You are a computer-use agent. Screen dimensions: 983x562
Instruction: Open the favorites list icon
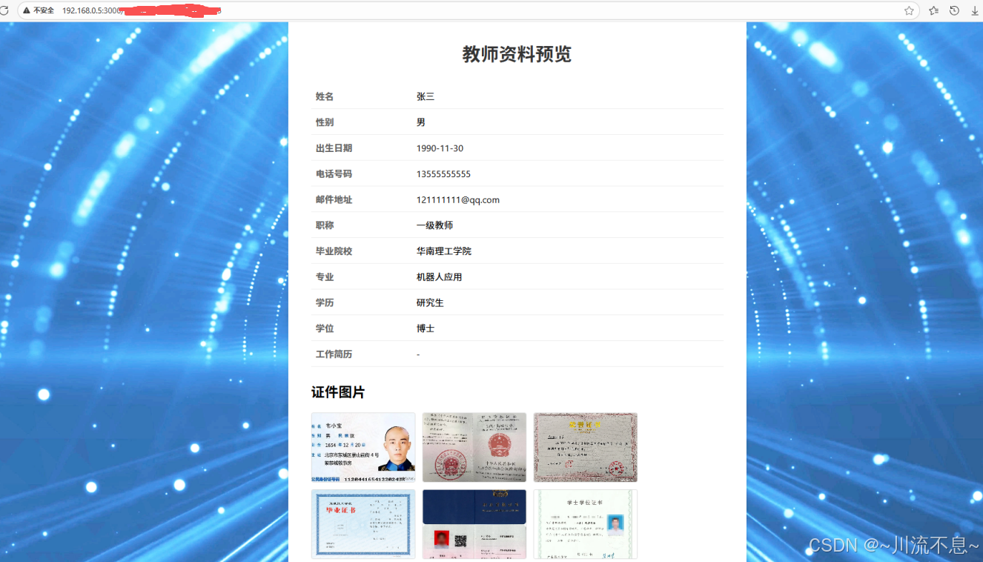933,10
